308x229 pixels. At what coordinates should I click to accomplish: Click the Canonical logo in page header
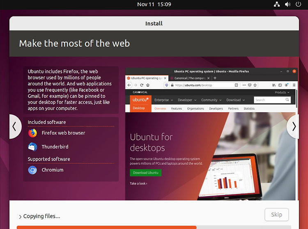140,92
